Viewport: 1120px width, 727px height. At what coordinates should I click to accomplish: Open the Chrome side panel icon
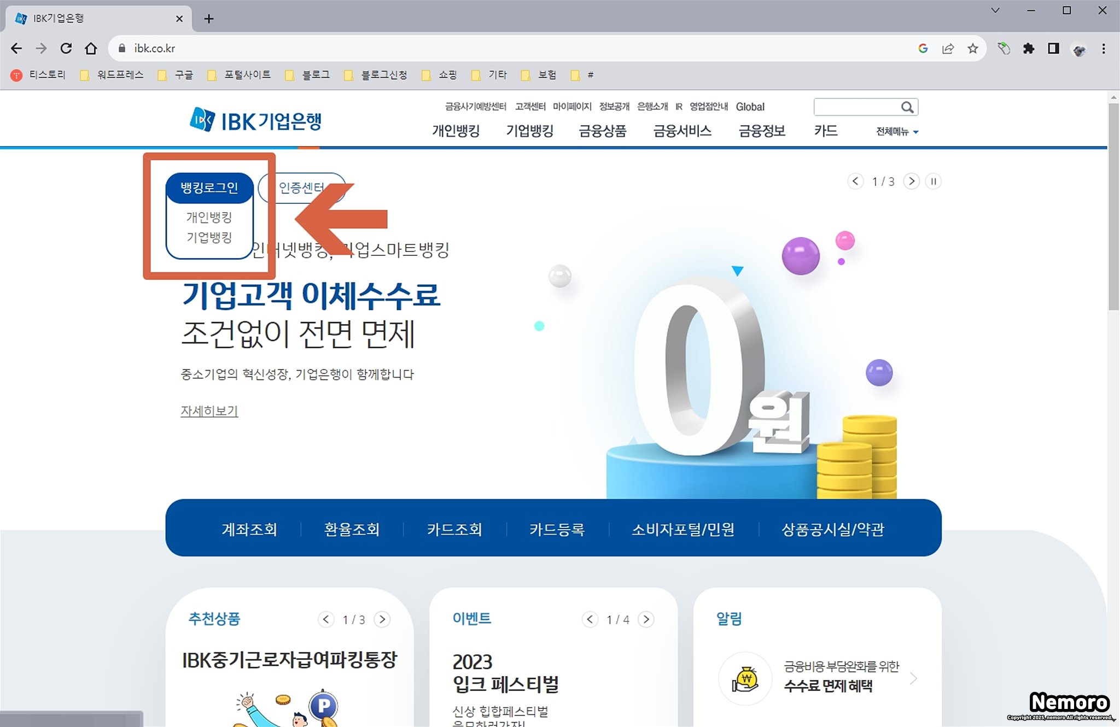pos(1053,49)
